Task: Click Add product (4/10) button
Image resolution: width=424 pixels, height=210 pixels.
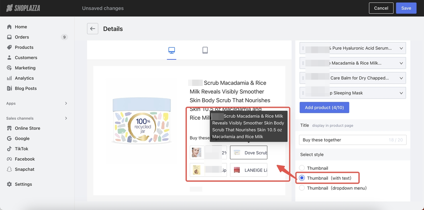Action: (x=324, y=107)
